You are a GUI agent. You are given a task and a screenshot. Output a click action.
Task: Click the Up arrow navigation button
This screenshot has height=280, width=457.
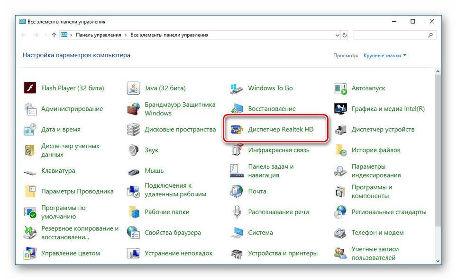pyautogui.click(x=54, y=35)
